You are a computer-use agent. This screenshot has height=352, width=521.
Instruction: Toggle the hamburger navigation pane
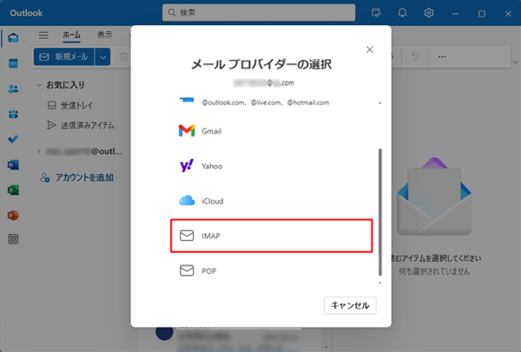(x=43, y=35)
